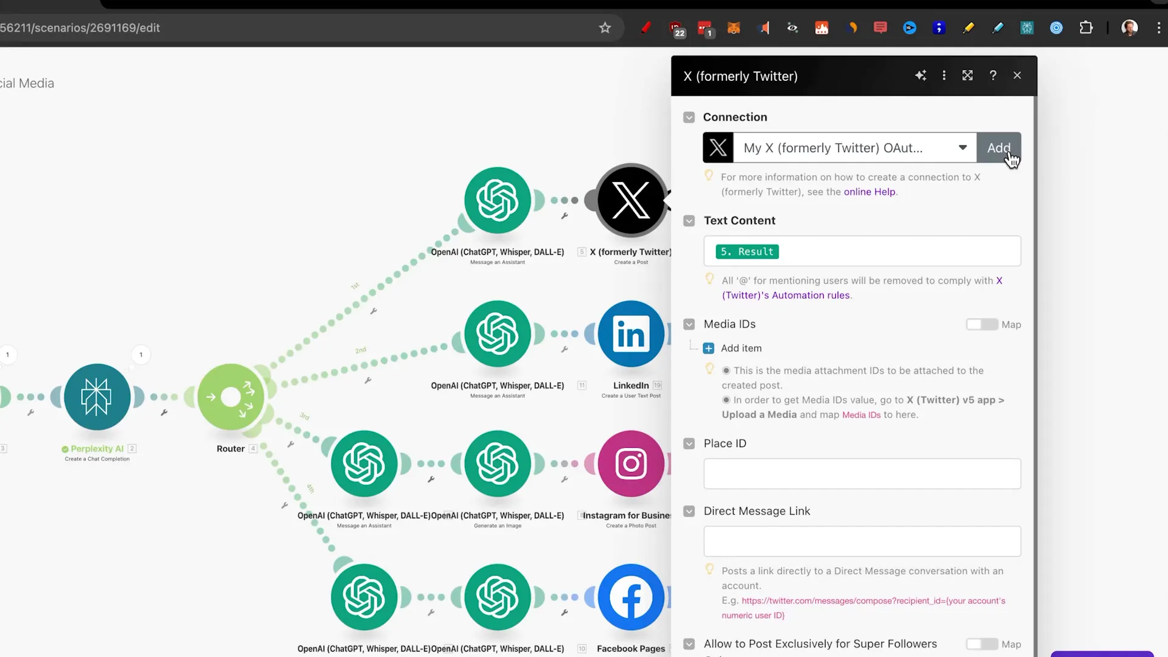Click the wrench filter between OpenAI and X
1168x657 pixels.
565,216
